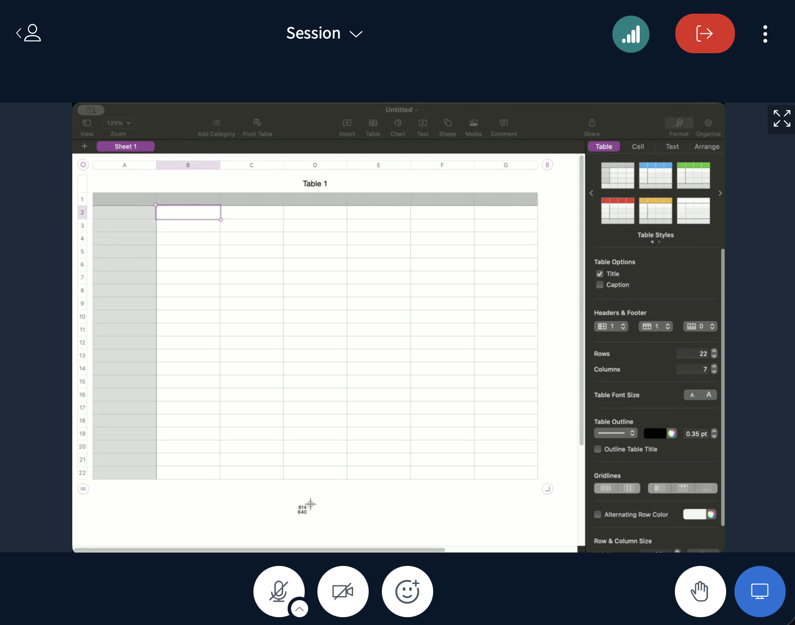Enable the Caption checkbox
The height and width of the screenshot is (625, 795).
pyautogui.click(x=600, y=285)
